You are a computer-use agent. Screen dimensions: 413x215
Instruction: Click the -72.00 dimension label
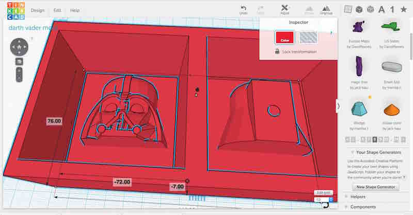click(x=122, y=182)
